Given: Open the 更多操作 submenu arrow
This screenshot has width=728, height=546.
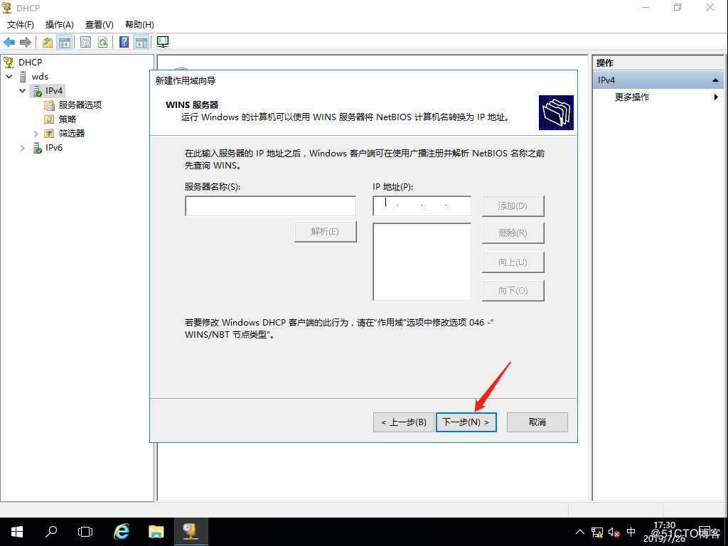Looking at the screenshot, I should coord(716,97).
